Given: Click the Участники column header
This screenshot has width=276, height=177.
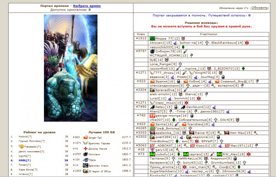Looking at the screenshot, I should point(209,34).
